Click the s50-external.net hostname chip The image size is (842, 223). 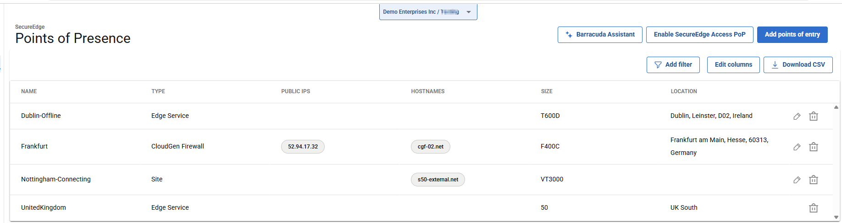click(x=438, y=180)
